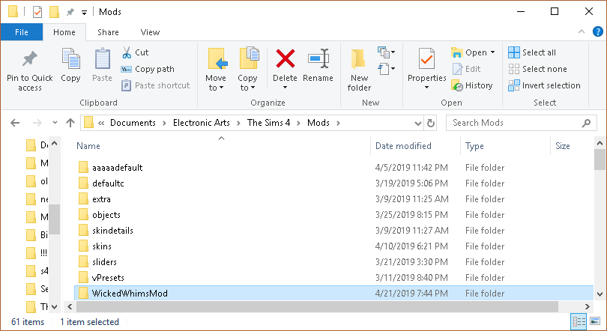Switch to Large icons view

point(595,322)
